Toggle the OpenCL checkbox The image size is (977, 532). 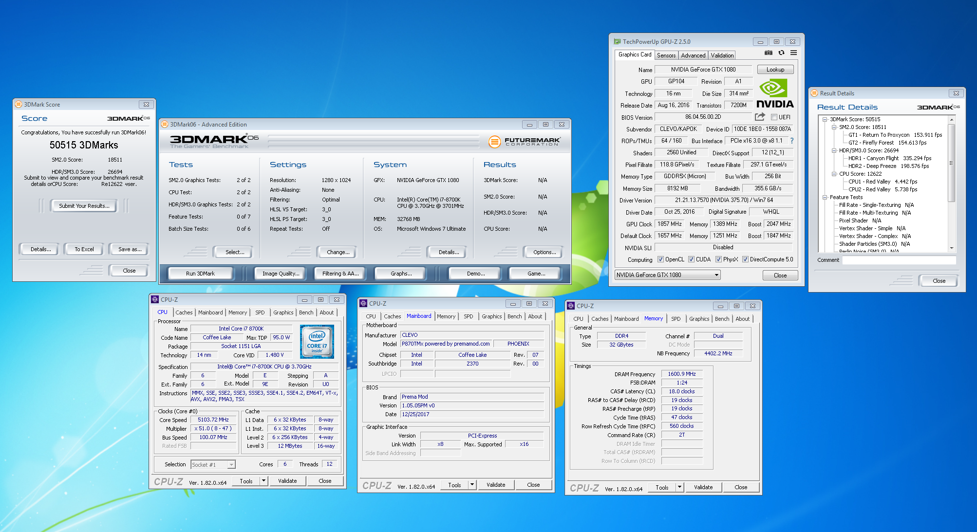(x=660, y=259)
